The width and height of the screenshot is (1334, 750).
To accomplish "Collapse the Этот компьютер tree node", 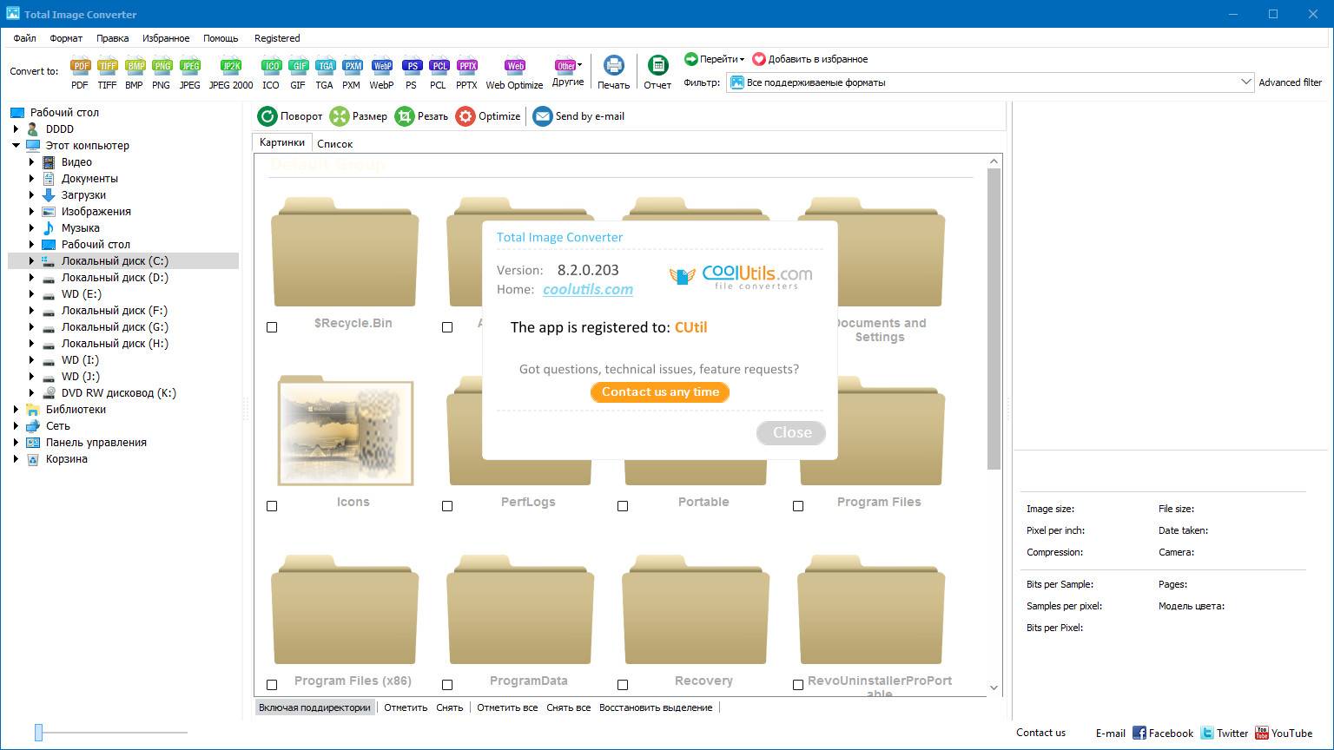I will 17,146.
